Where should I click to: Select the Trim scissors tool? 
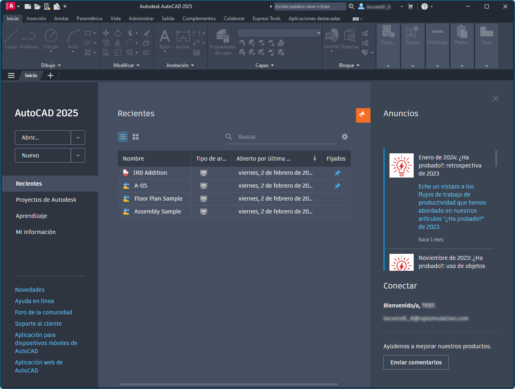(130, 33)
